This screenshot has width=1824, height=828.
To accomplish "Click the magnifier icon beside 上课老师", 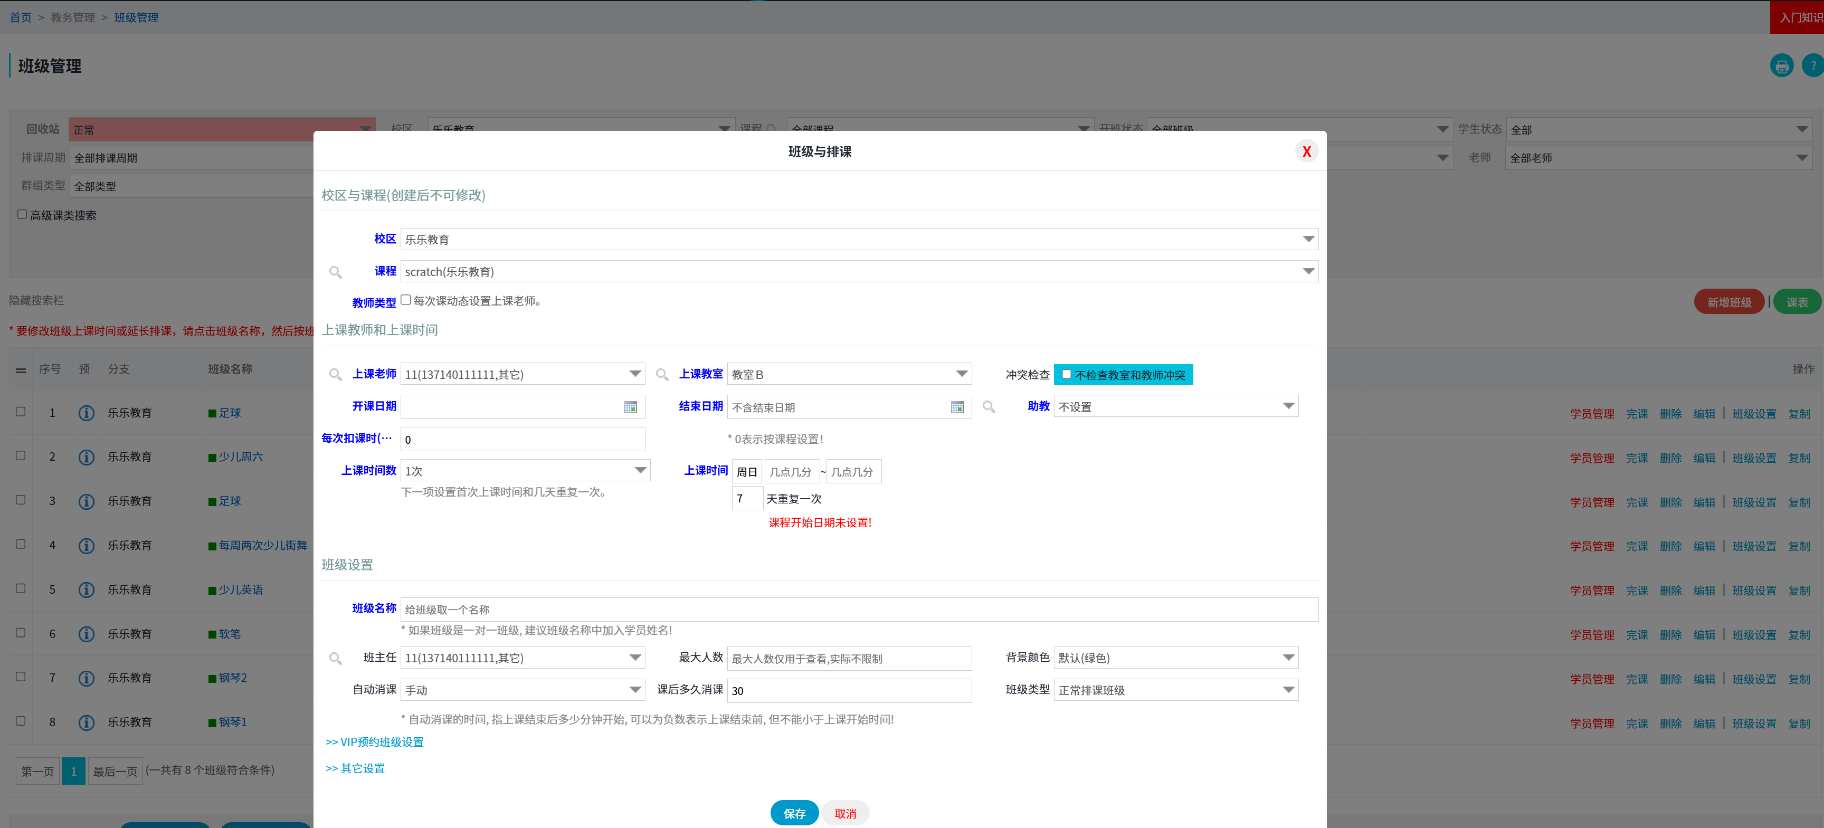I will [336, 375].
